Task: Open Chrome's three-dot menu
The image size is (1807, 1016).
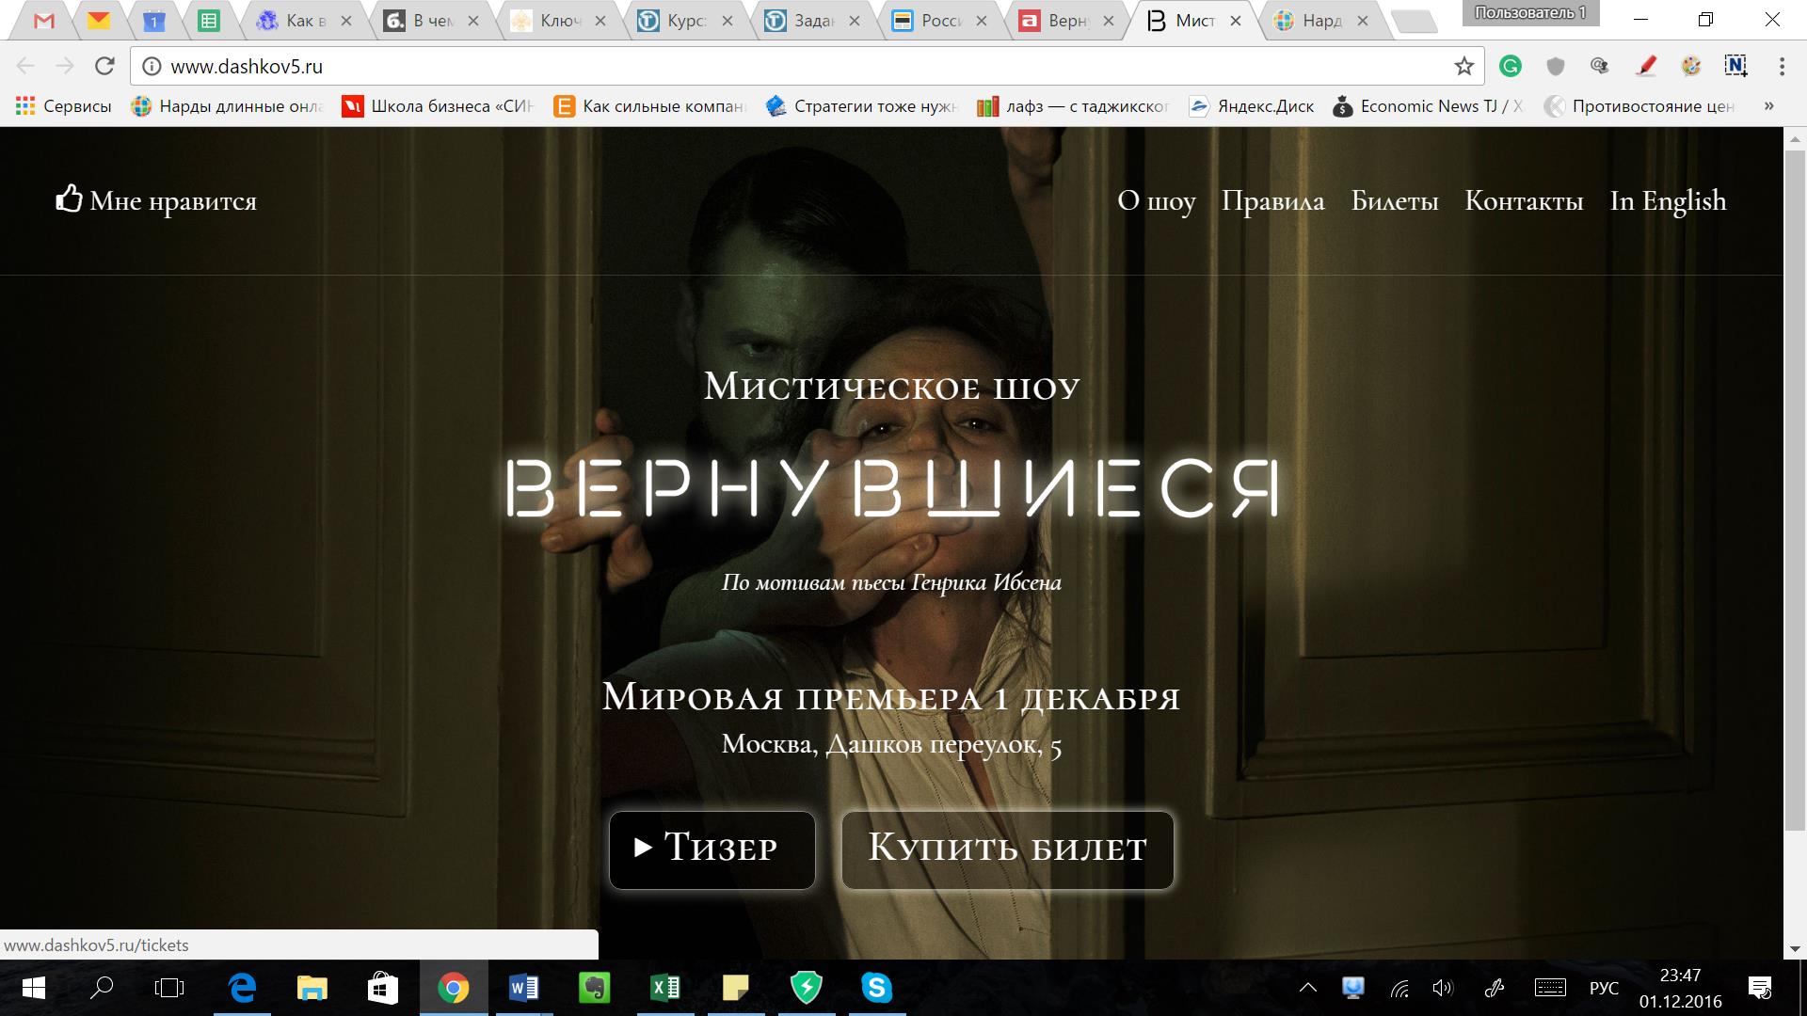Action: 1782,66
